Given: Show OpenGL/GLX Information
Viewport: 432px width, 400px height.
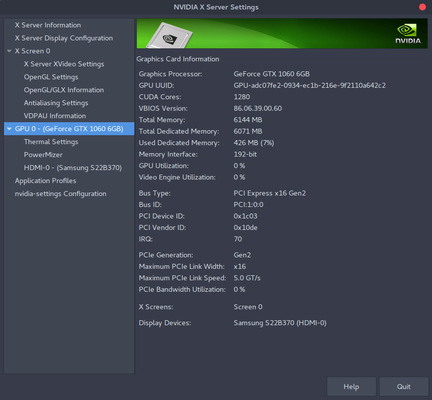Looking at the screenshot, I should (x=63, y=90).
